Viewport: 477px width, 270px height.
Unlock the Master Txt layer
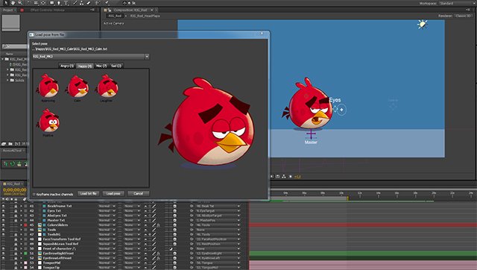click(x=16, y=220)
